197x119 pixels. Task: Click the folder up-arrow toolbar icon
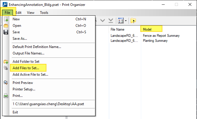tap(133, 21)
